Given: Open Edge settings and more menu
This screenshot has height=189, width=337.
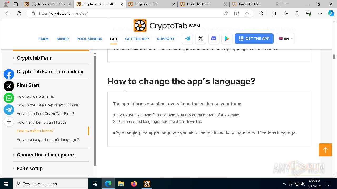Looking at the screenshot, I should pos(320,13).
